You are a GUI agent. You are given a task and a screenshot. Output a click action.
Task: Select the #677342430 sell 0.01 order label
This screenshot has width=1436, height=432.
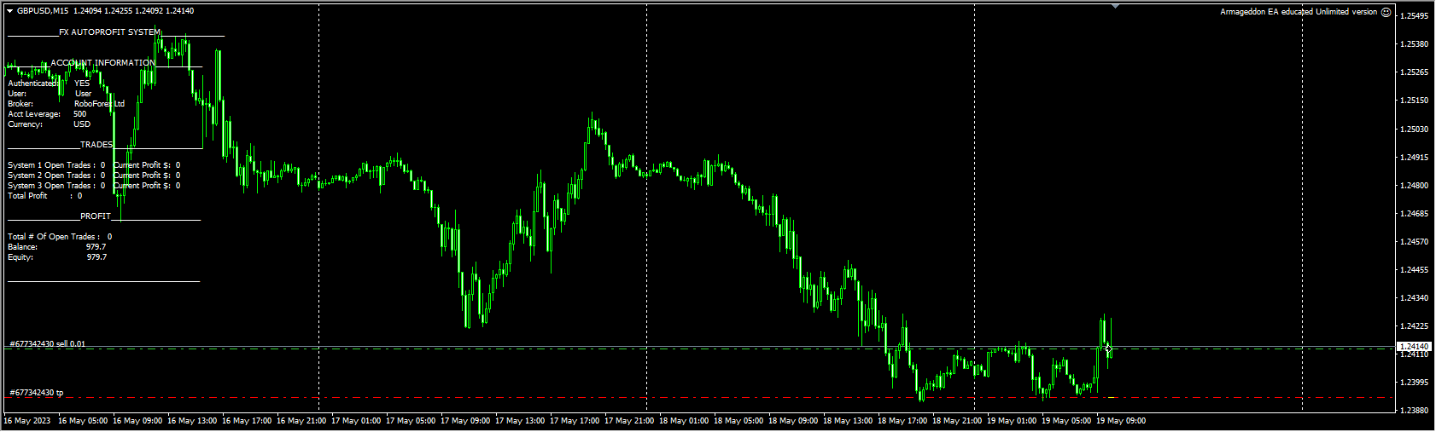48,344
